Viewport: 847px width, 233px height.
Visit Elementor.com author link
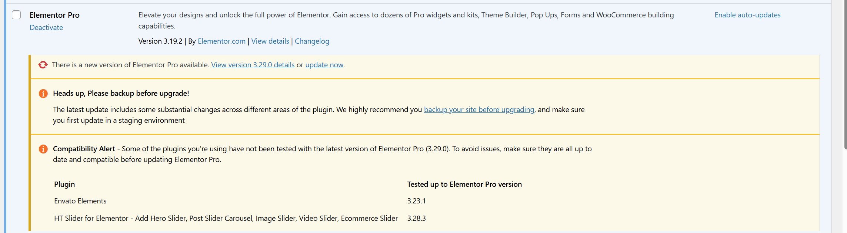coord(221,41)
